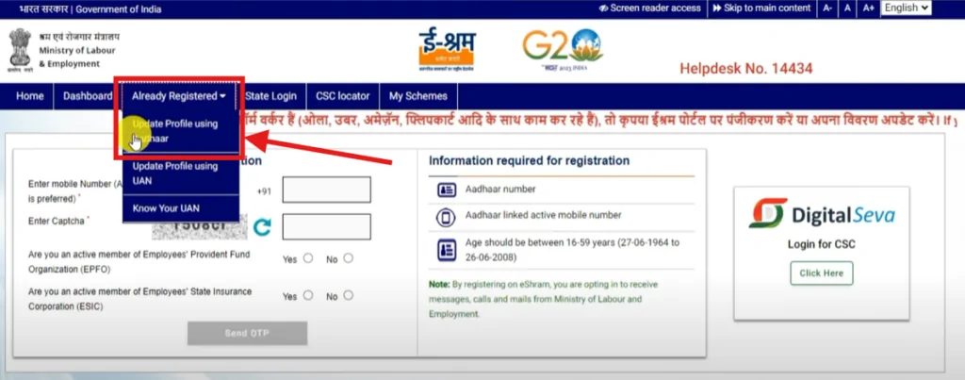
Task: Select Yes for EPFO membership
Action: pyautogui.click(x=308, y=258)
